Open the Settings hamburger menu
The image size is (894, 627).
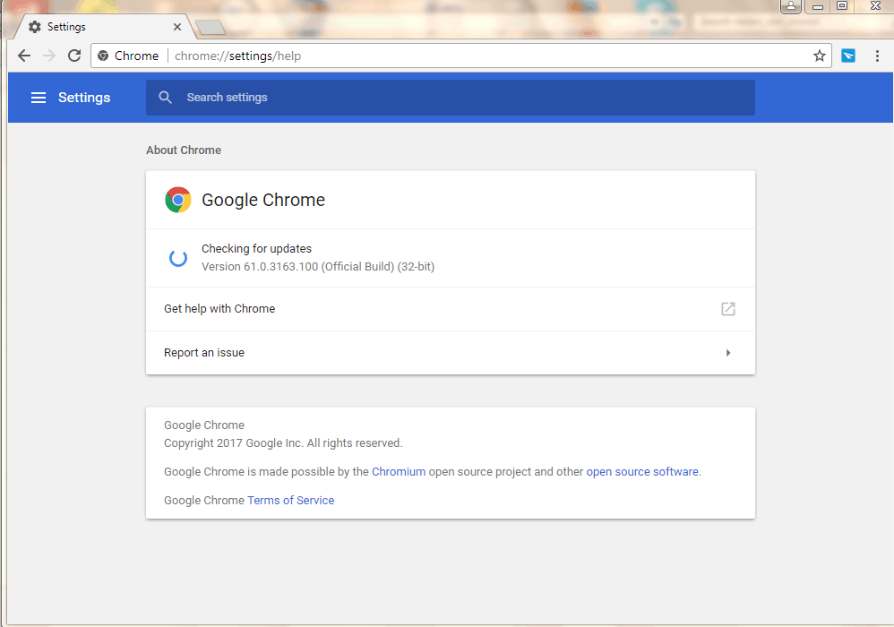pyautogui.click(x=39, y=98)
